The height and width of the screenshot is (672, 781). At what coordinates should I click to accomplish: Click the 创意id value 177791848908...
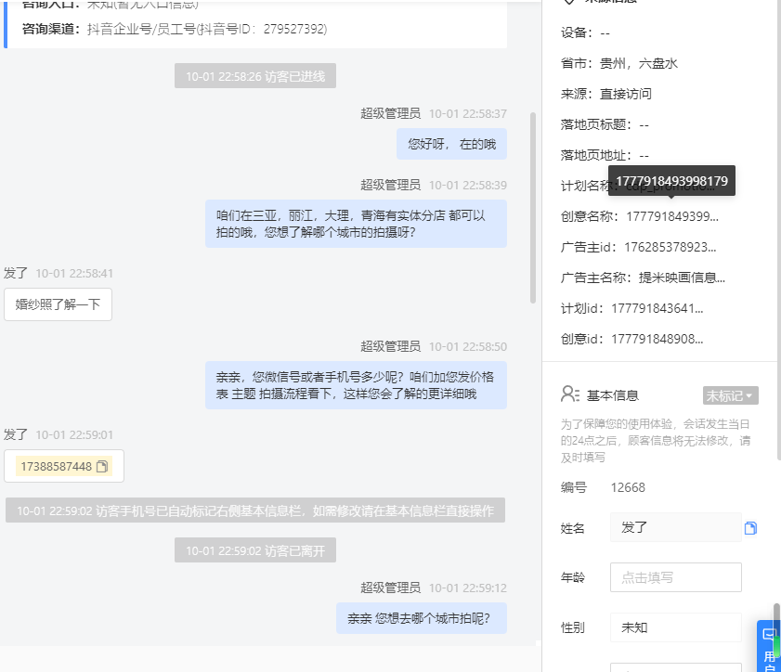(657, 339)
